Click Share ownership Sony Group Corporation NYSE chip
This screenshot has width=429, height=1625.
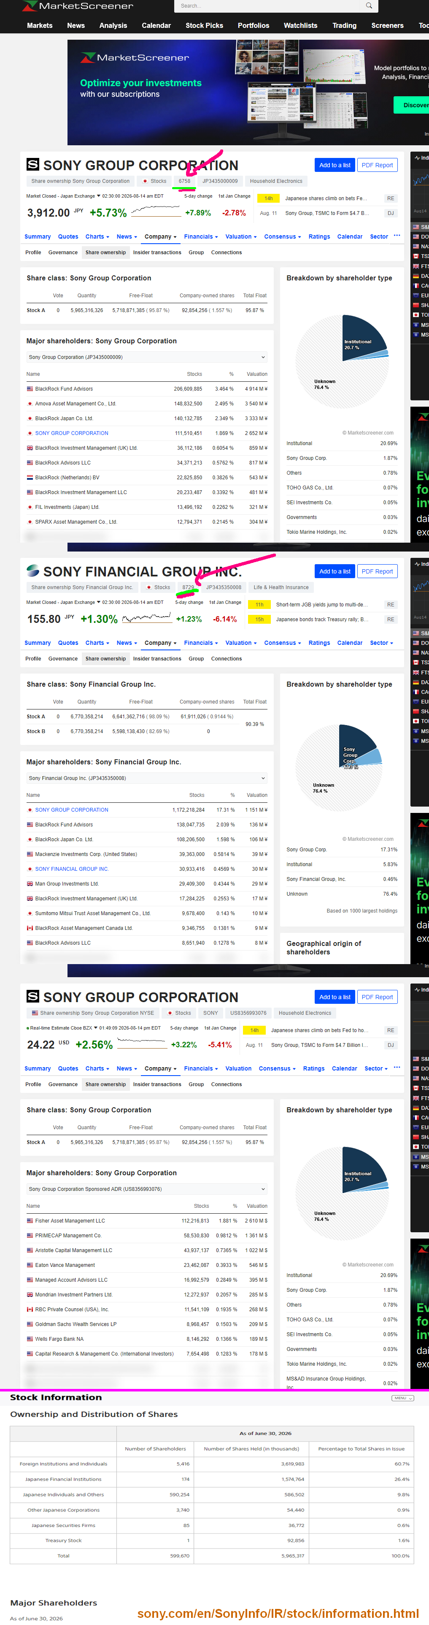pos(93,1013)
